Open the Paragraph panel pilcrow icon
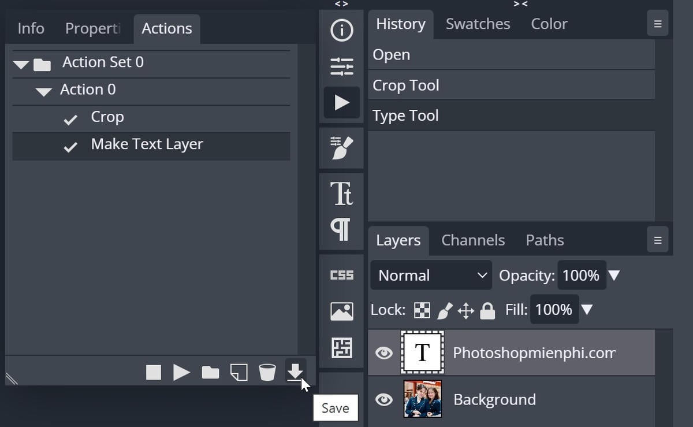 tap(341, 229)
